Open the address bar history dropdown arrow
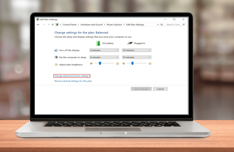The height and width of the screenshot is (152, 234). click(x=158, y=25)
